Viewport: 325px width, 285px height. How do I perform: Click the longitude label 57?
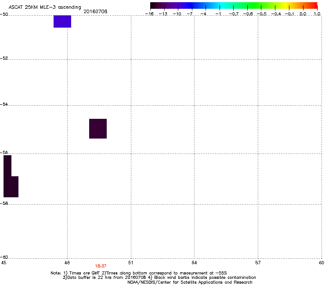[258, 263]
